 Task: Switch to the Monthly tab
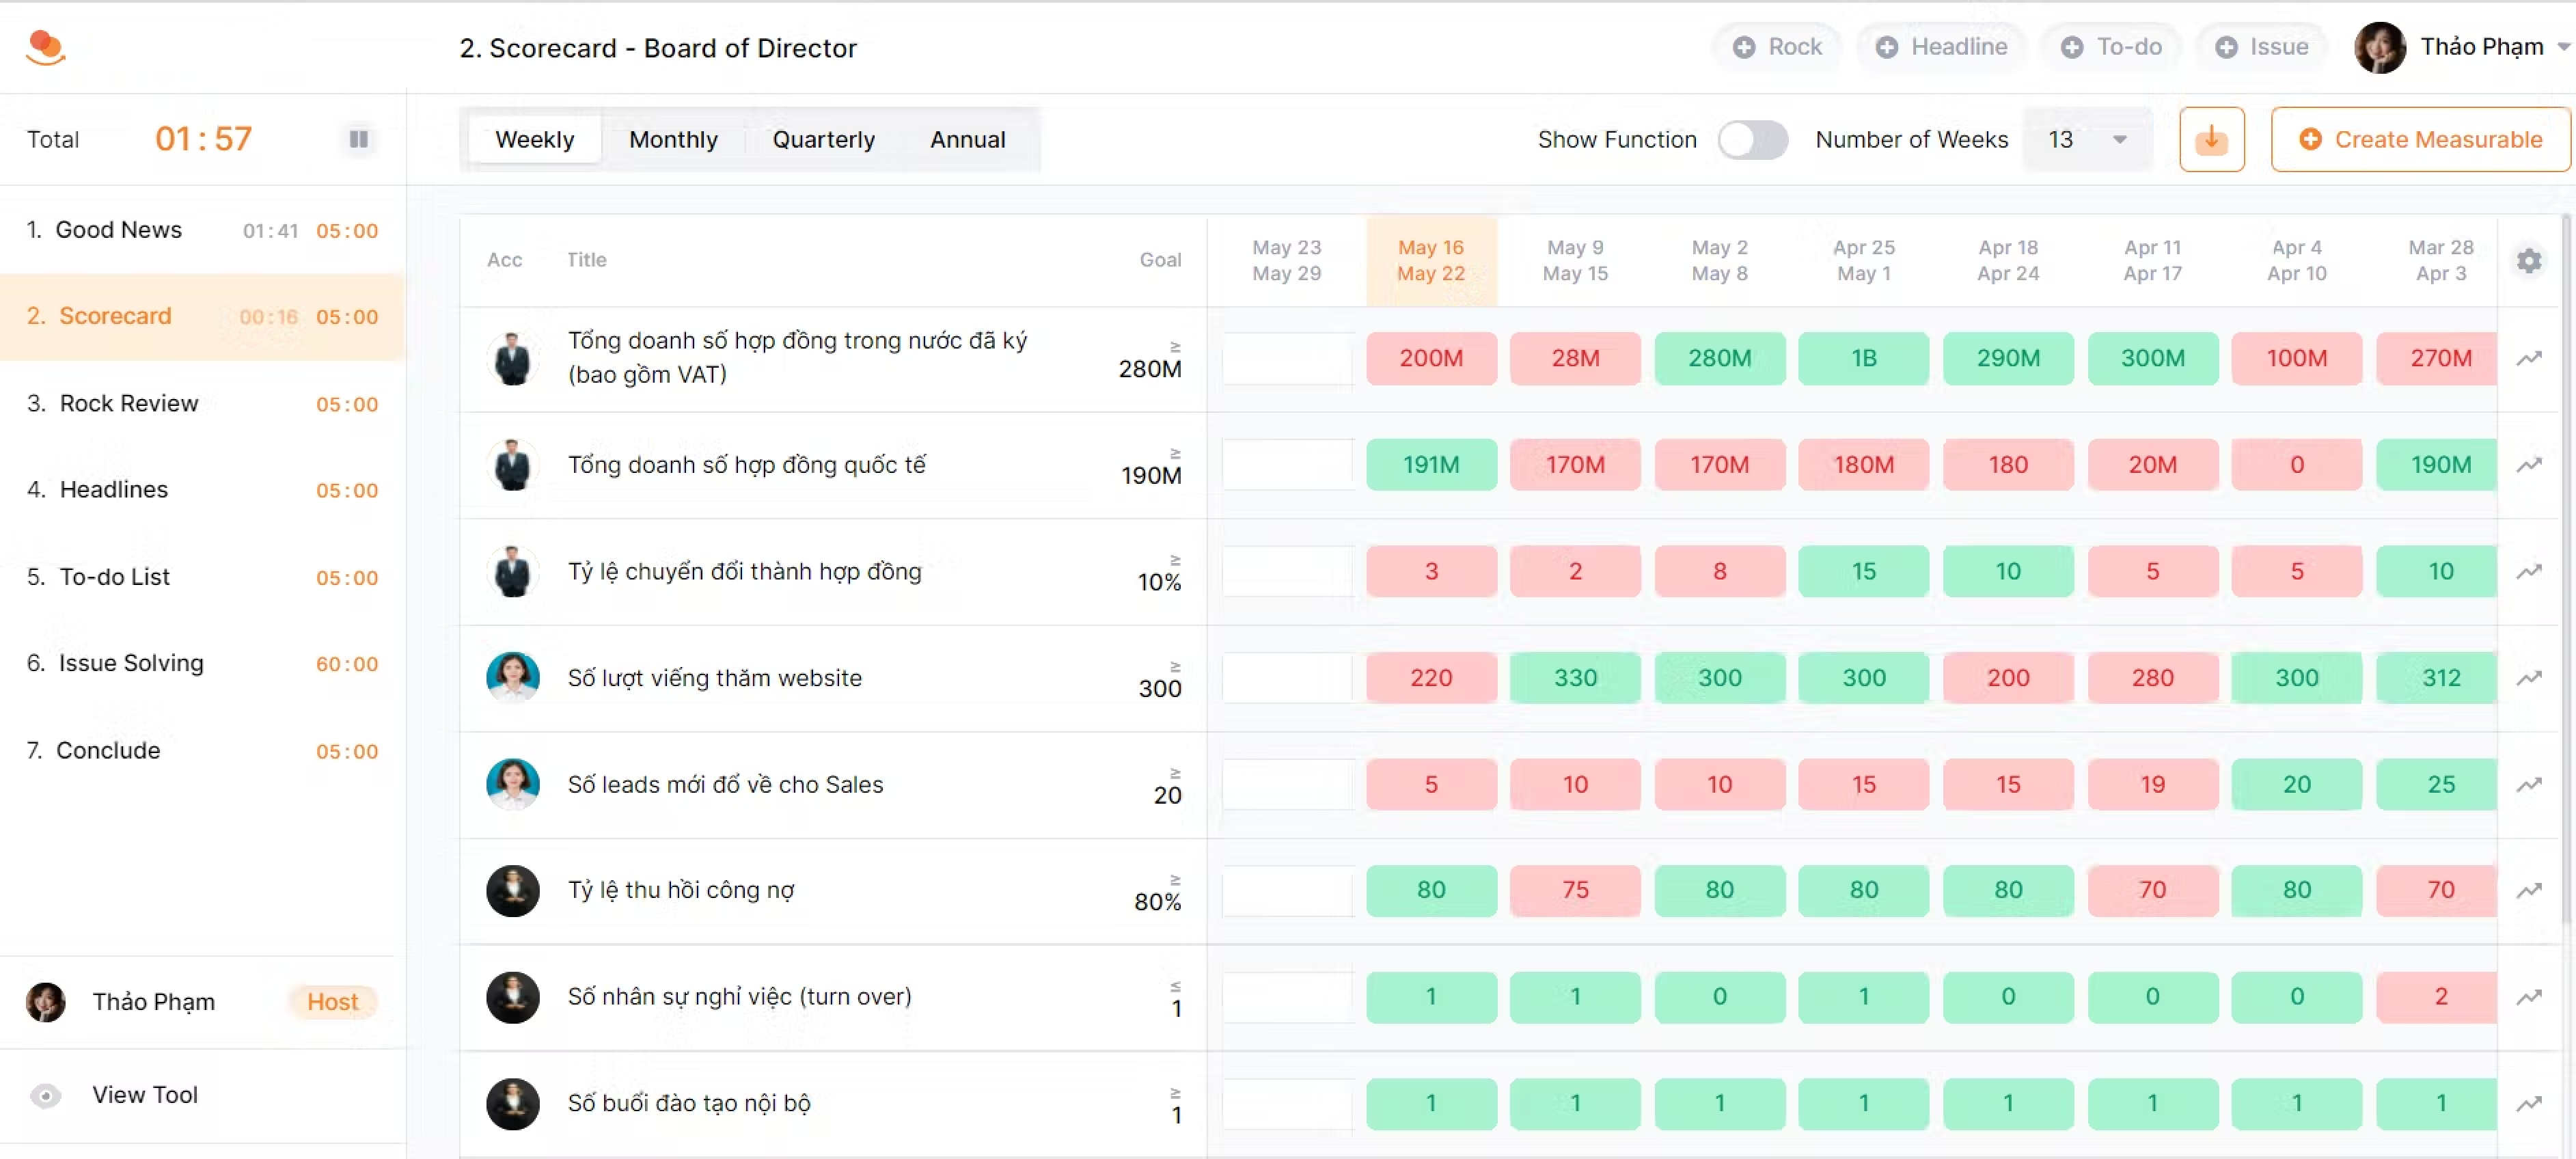(x=673, y=140)
